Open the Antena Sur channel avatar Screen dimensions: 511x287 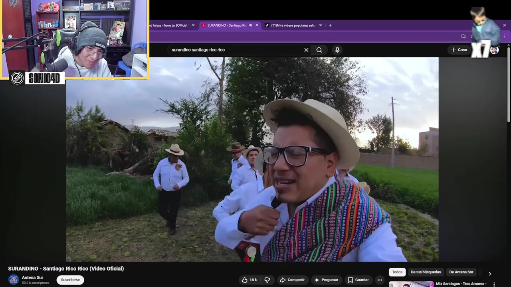pos(14,280)
